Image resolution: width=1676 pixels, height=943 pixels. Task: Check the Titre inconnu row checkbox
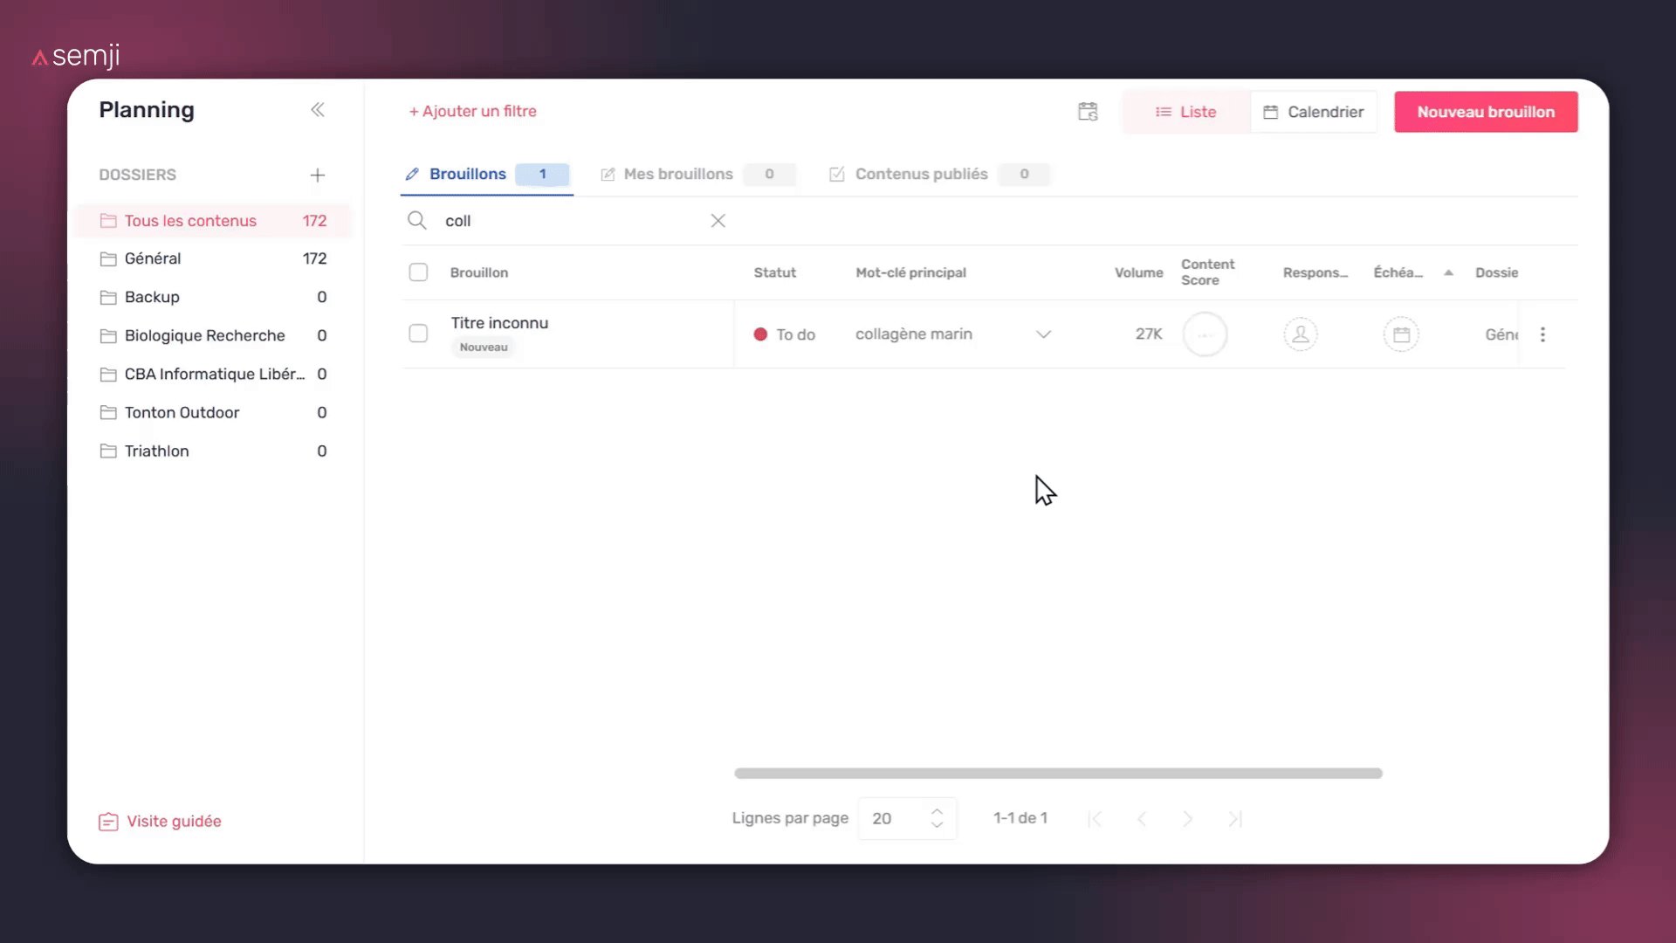(x=418, y=334)
